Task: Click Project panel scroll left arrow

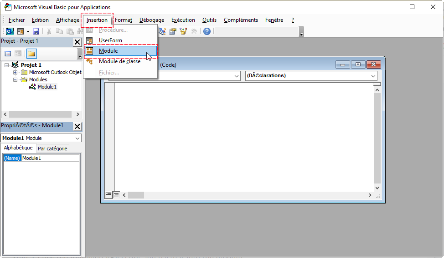Action: (5, 114)
